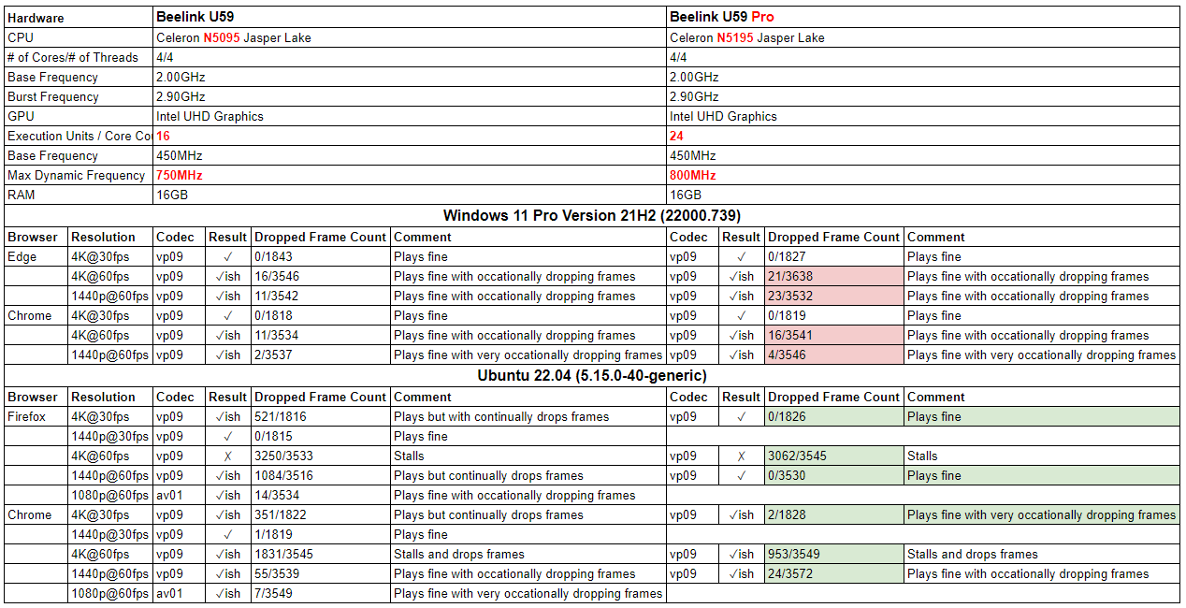Select the "0/1827" dropped frame cell
Viewport: 1186px width, 608px height.
click(835, 257)
